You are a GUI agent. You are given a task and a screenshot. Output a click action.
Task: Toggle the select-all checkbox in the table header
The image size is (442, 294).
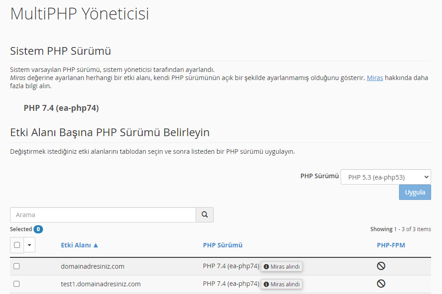[x=17, y=245]
